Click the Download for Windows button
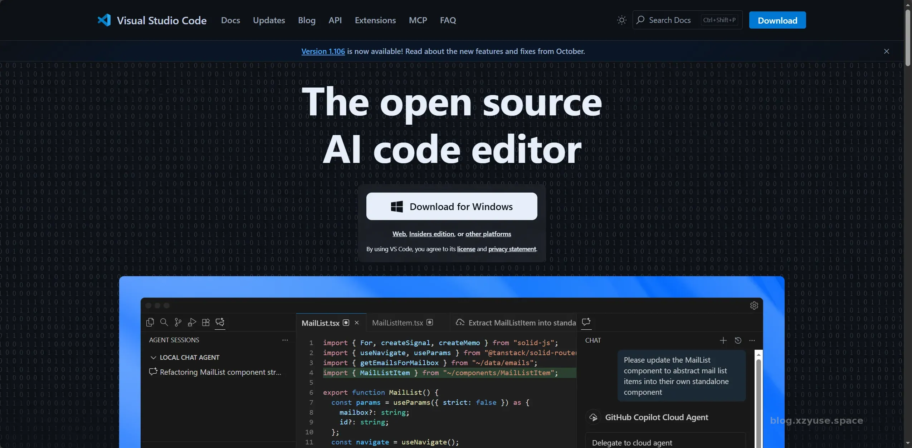 coord(452,206)
